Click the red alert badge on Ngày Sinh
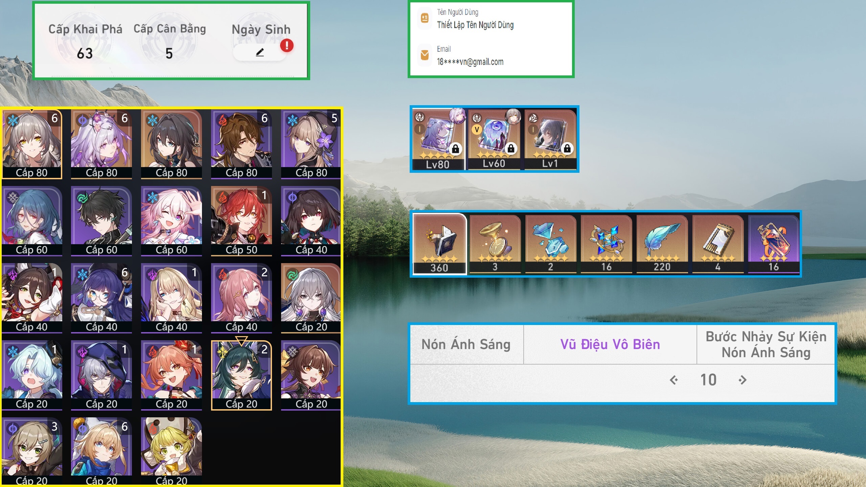 coord(287,45)
